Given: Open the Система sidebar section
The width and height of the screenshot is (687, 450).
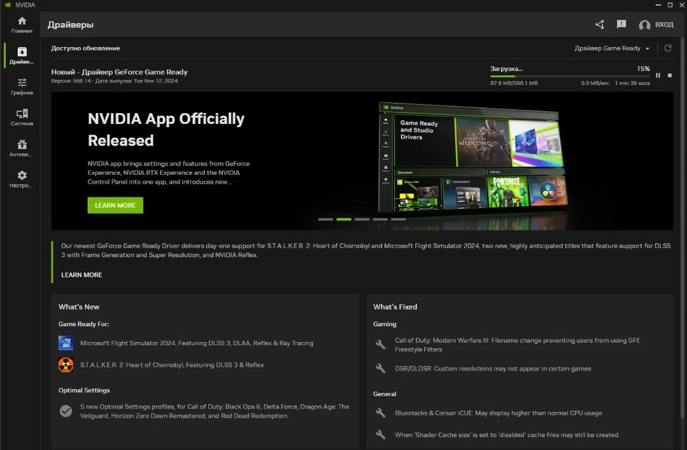Looking at the screenshot, I should click(x=22, y=118).
